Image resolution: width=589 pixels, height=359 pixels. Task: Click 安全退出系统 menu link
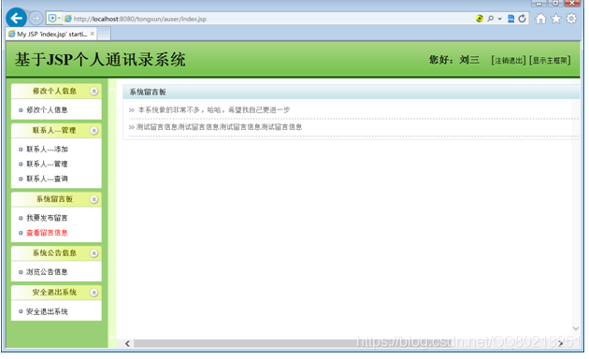(x=47, y=311)
